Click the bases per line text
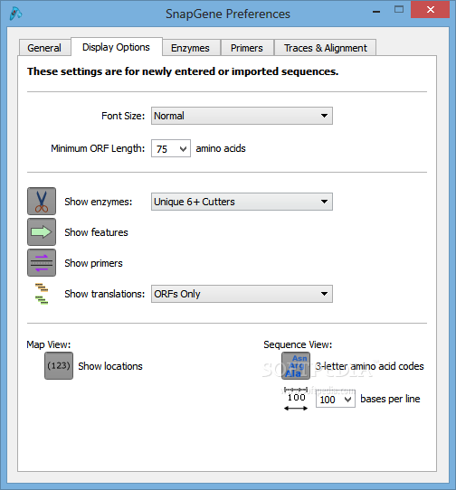 point(390,399)
